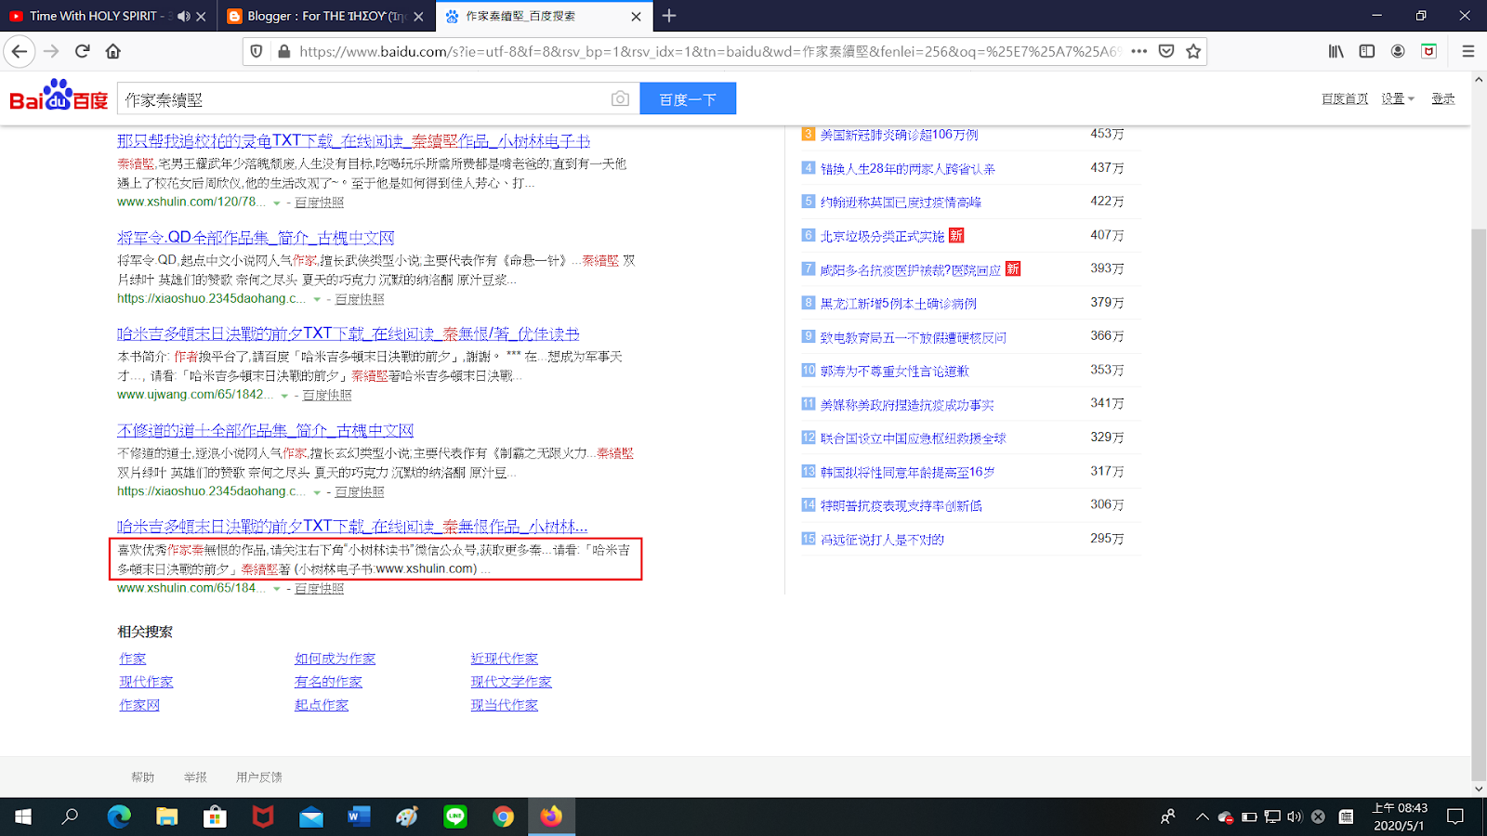Launch LINE from the taskbar
Screen dimensions: 1487x836
click(455, 816)
